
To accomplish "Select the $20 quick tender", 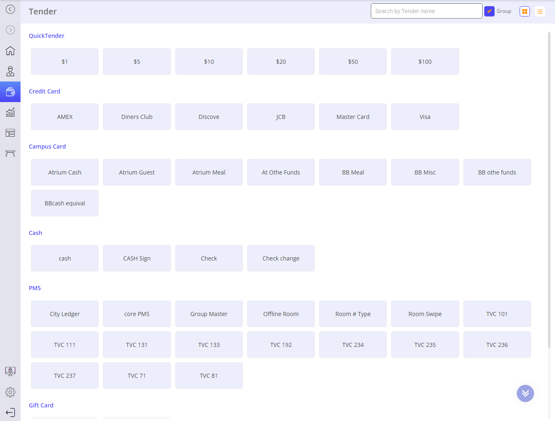I will pos(281,61).
